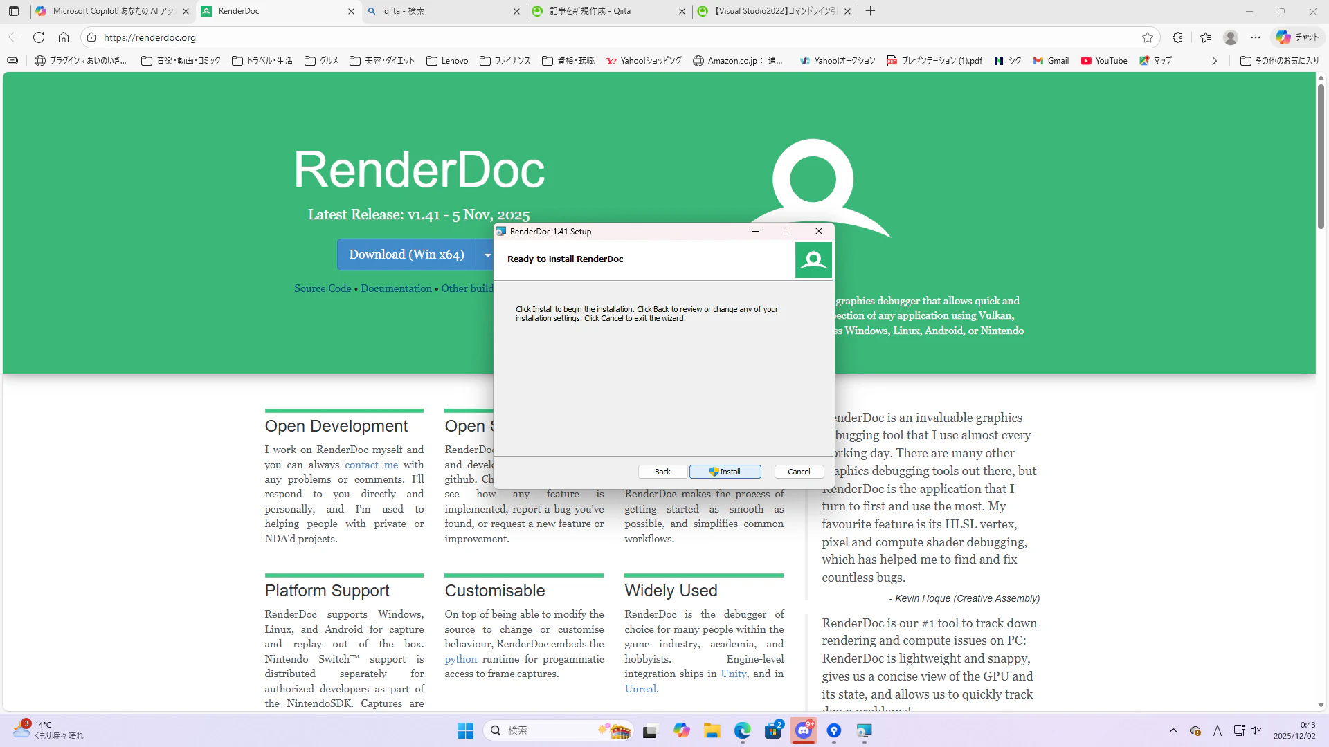Open the Documentation link

[396, 288]
